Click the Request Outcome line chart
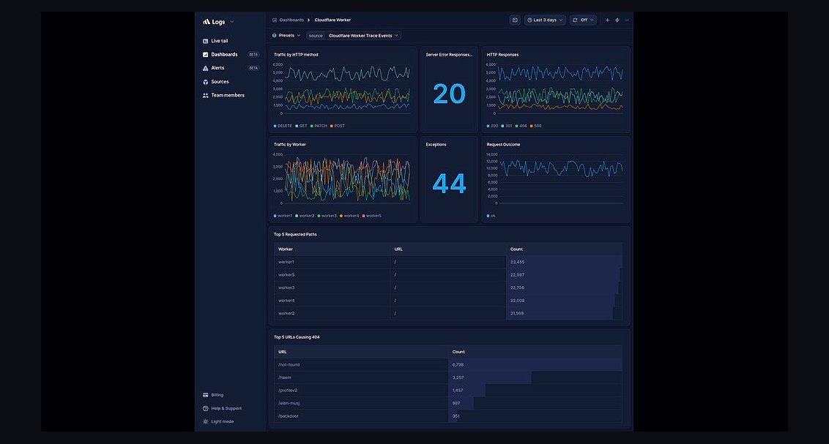 pos(561,178)
